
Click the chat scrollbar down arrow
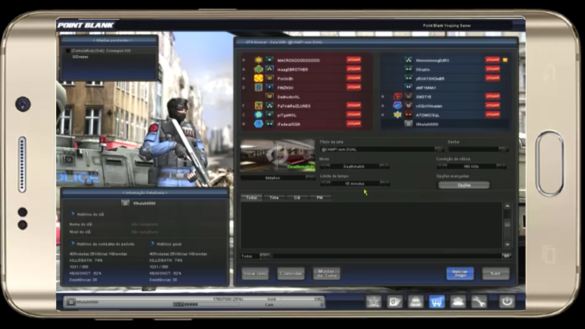click(x=507, y=244)
